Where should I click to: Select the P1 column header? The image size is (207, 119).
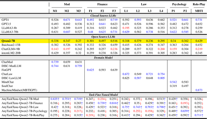pos(173,11)
